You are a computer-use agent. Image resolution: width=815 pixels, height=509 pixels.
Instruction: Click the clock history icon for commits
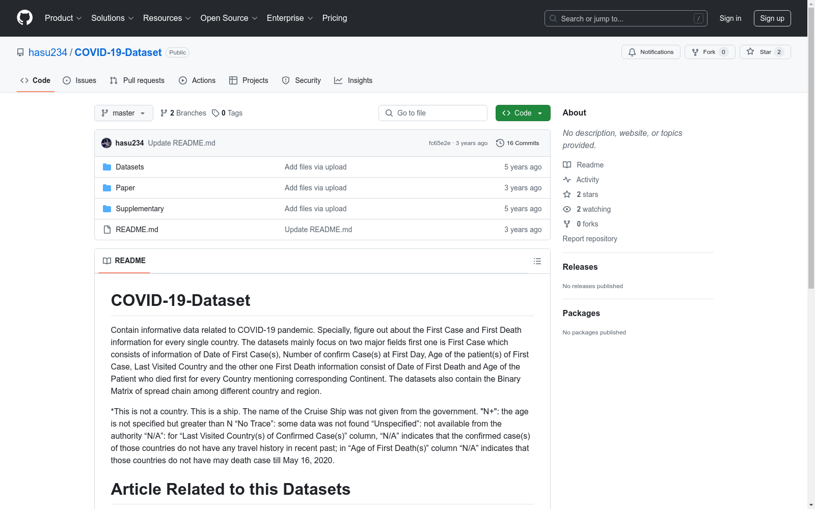click(x=500, y=143)
